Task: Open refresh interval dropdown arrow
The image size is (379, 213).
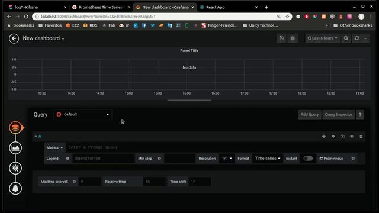Action: tap(365, 38)
